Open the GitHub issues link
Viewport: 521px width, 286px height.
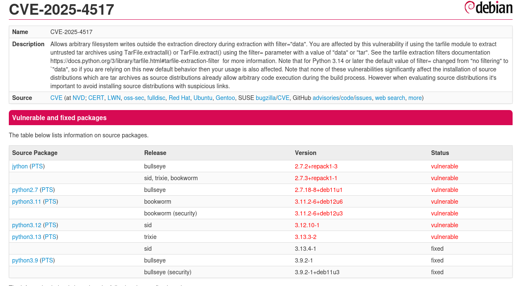pyautogui.click(x=363, y=98)
